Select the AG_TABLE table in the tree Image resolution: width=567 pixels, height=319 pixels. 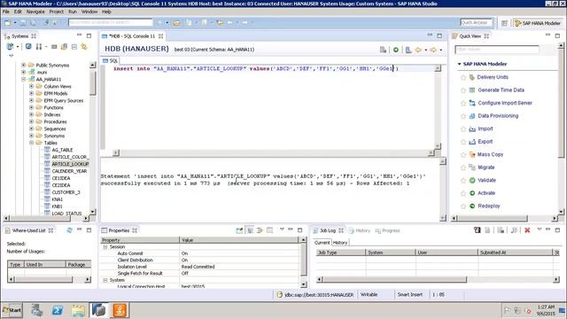(x=62, y=150)
